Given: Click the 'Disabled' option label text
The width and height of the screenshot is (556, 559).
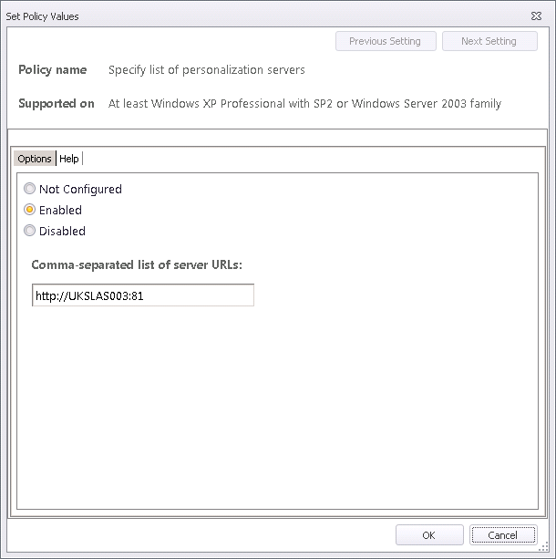Looking at the screenshot, I should (62, 231).
